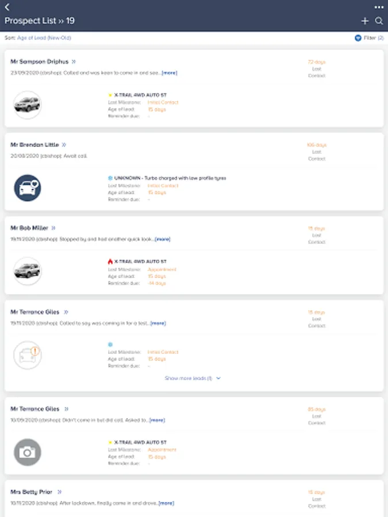This screenshot has width=388, height=517.
Task: Click the warning car icon for Terrance Giles
Action: point(27,355)
